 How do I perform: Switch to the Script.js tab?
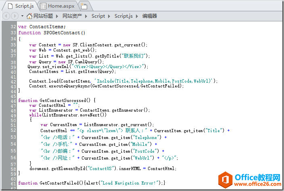[x=24, y=6]
